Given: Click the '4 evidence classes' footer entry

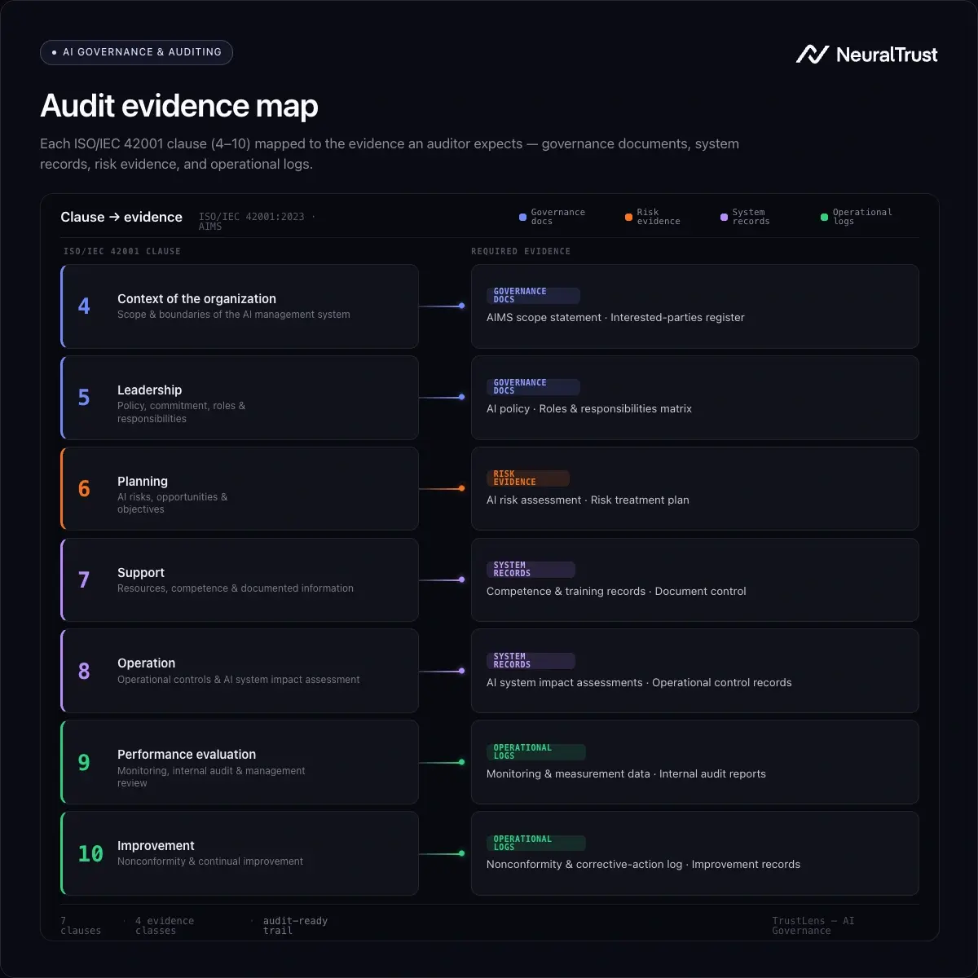Looking at the screenshot, I should click(165, 926).
